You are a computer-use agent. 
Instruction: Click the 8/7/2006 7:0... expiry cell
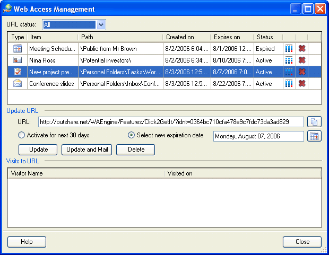[x=232, y=72]
